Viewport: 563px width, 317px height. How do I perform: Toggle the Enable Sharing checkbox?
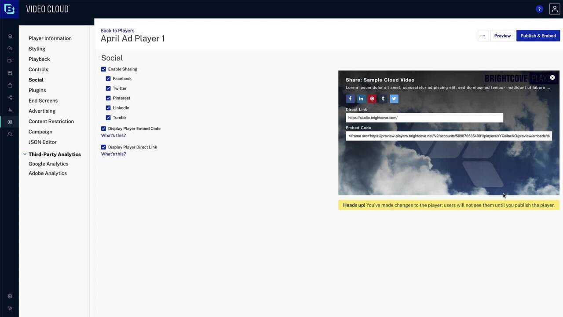[103, 69]
